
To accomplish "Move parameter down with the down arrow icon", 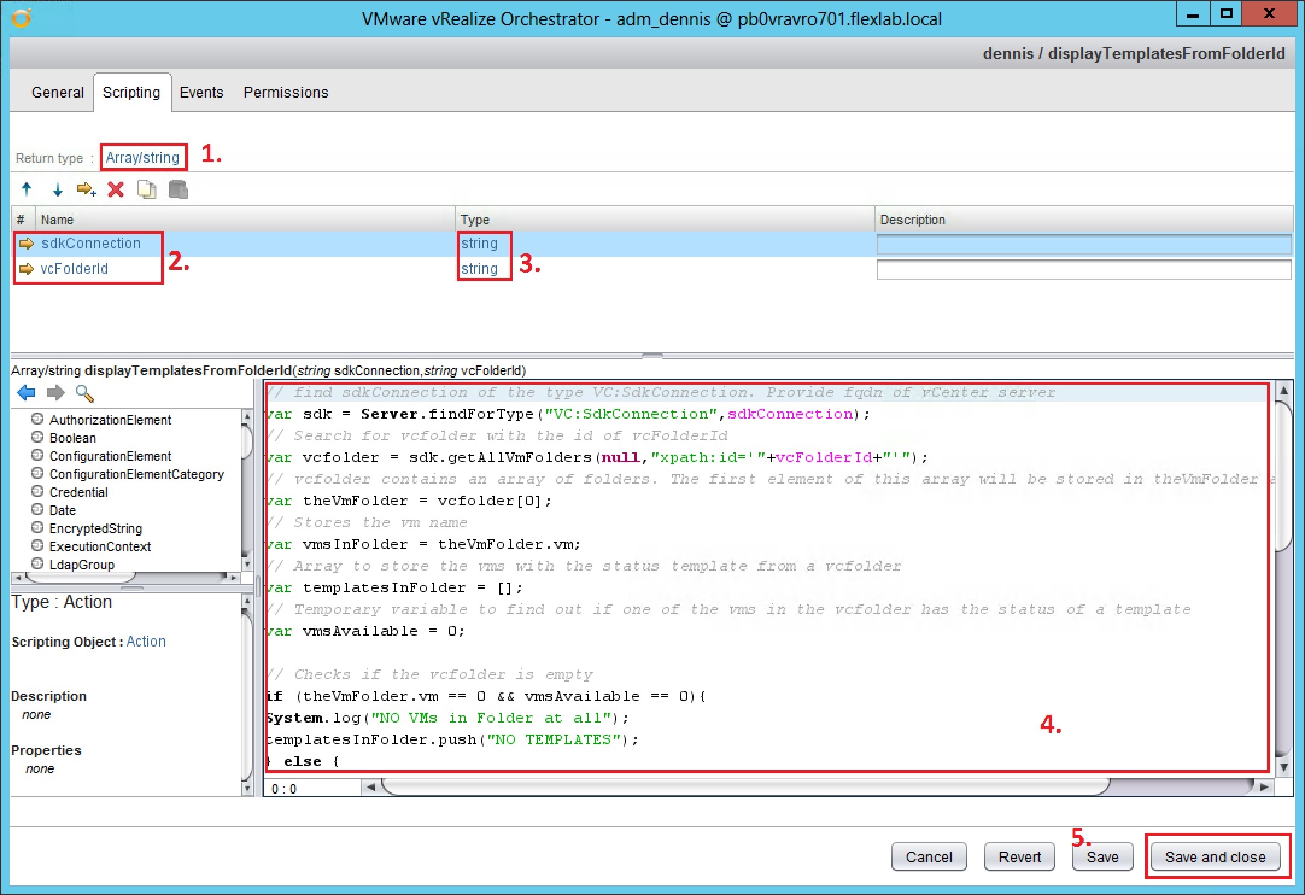I will coord(57,189).
